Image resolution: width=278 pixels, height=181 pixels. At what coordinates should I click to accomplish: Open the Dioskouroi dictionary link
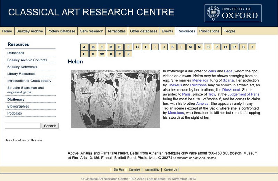click(x=231, y=90)
